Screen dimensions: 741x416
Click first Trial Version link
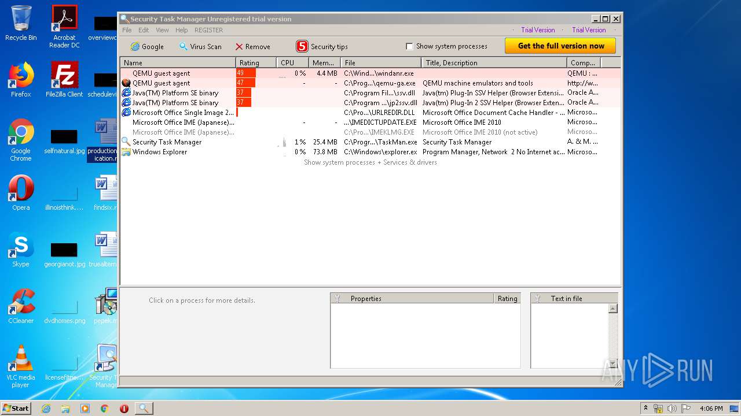click(538, 30)
